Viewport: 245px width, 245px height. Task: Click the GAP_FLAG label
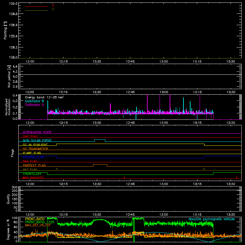tap(30, 136)
